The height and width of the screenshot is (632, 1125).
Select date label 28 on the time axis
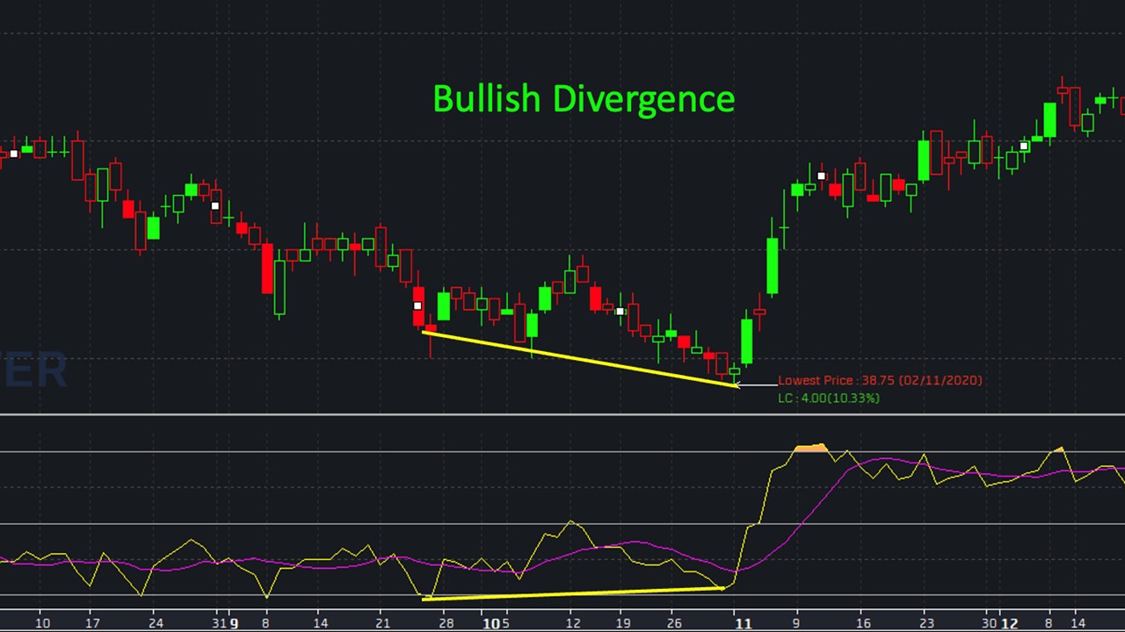pos(446,623)
